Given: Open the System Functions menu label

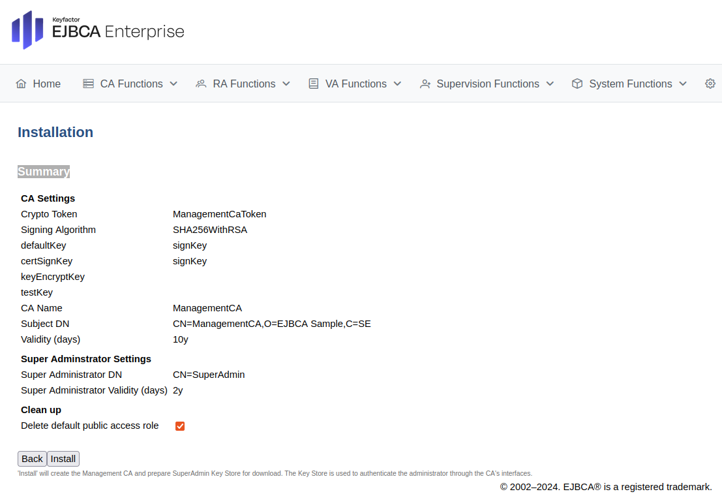Looking at the screenshot, I should pyautogui.click(x=630, y=84).
